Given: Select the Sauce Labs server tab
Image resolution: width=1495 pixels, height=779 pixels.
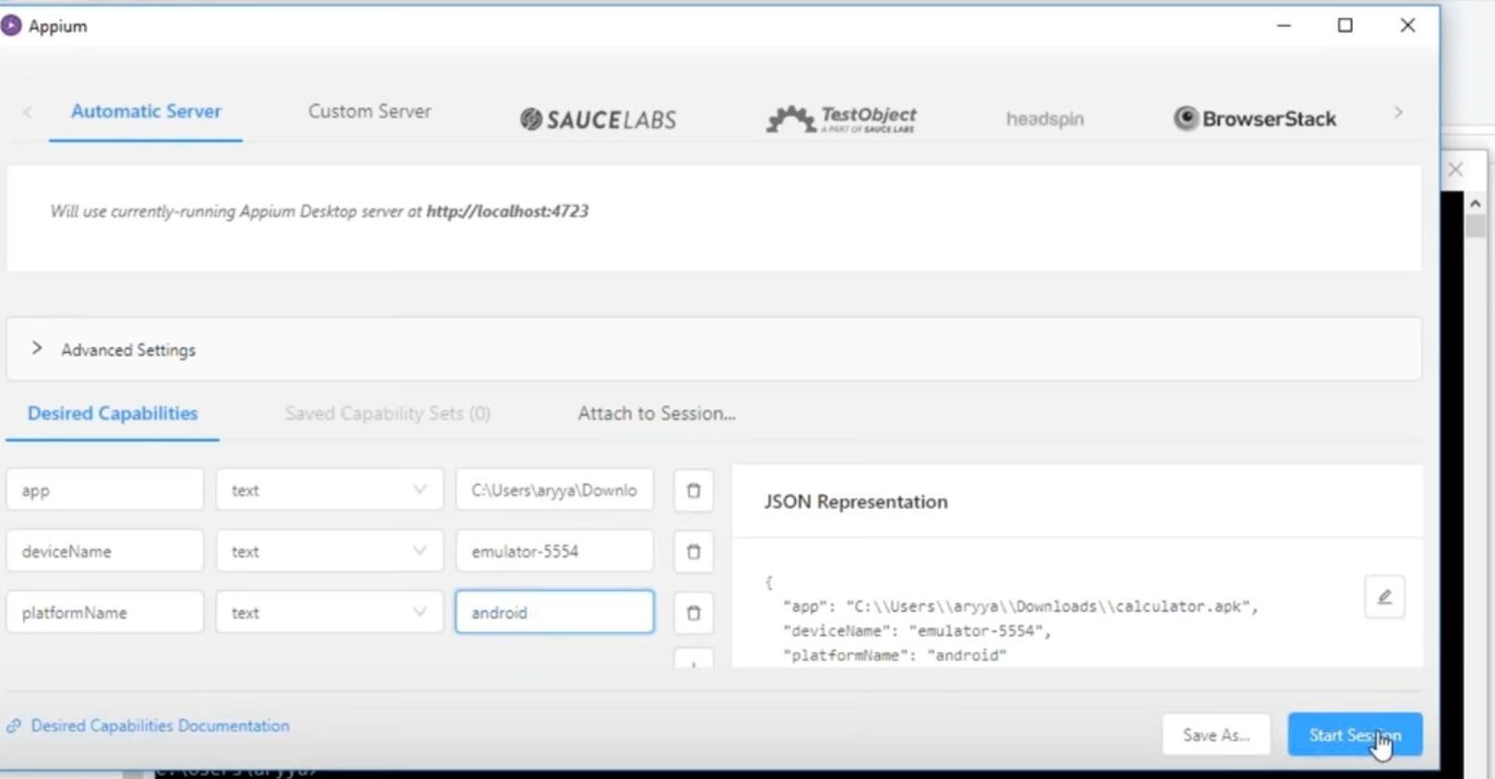Looking at the screenshot, I should coord(598,119).
